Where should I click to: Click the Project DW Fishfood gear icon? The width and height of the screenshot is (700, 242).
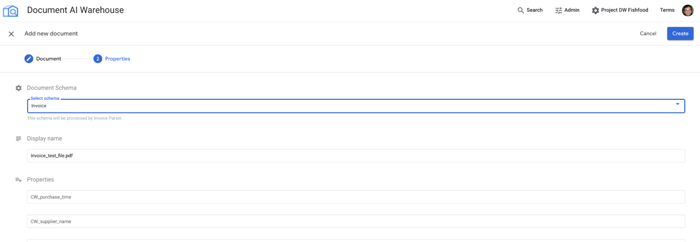595,11
